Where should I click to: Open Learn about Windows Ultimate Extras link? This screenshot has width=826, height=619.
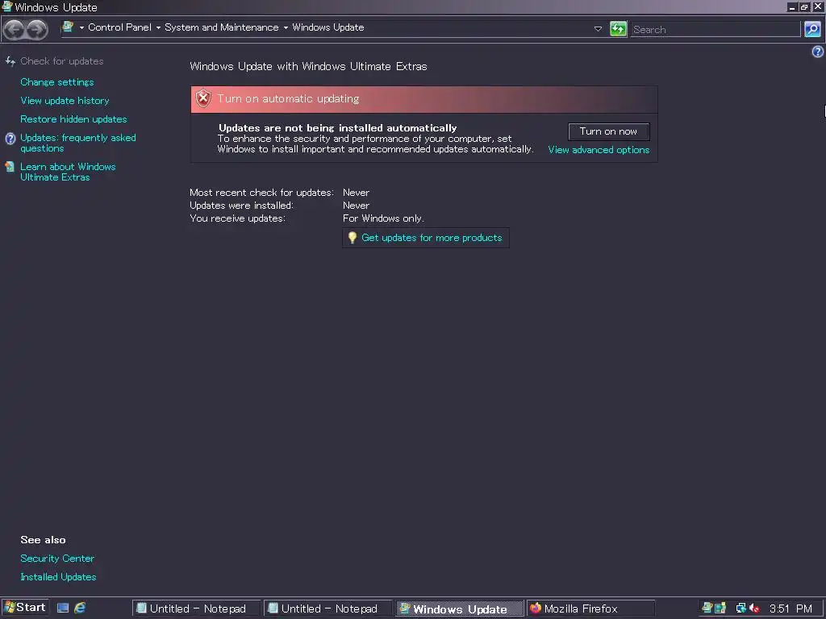(68, 172)
